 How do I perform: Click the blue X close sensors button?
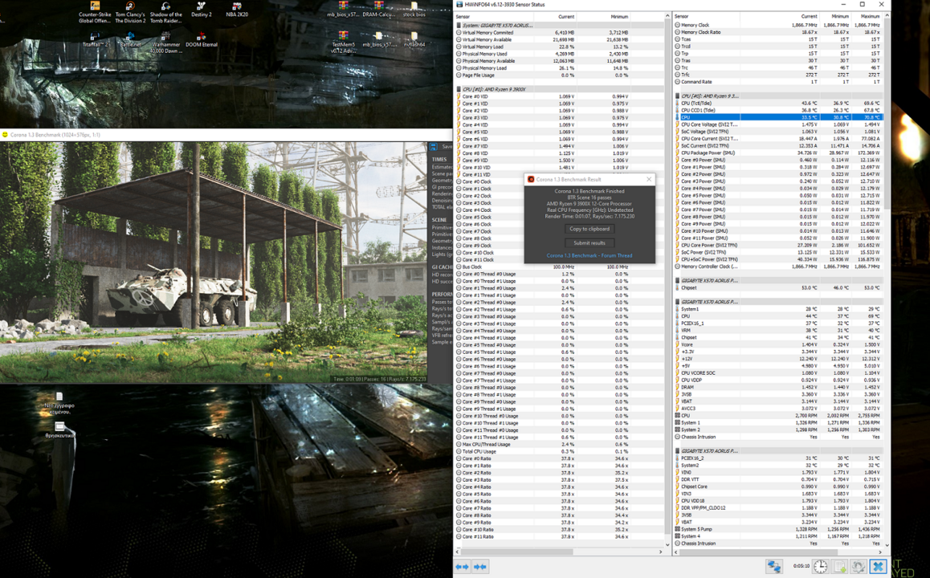[879, 567]
